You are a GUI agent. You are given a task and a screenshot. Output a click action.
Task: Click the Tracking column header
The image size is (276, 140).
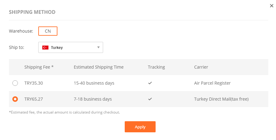pyautogui.click(x=156, y=67)
